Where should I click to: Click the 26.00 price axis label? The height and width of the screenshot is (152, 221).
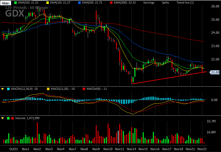pyautogui.click(x=215, y=6)
